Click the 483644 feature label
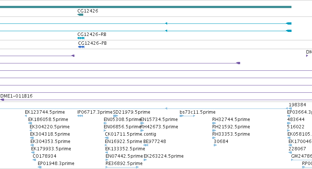The height and width of the screenshot is (169, 312). click(x=296, y=120)
